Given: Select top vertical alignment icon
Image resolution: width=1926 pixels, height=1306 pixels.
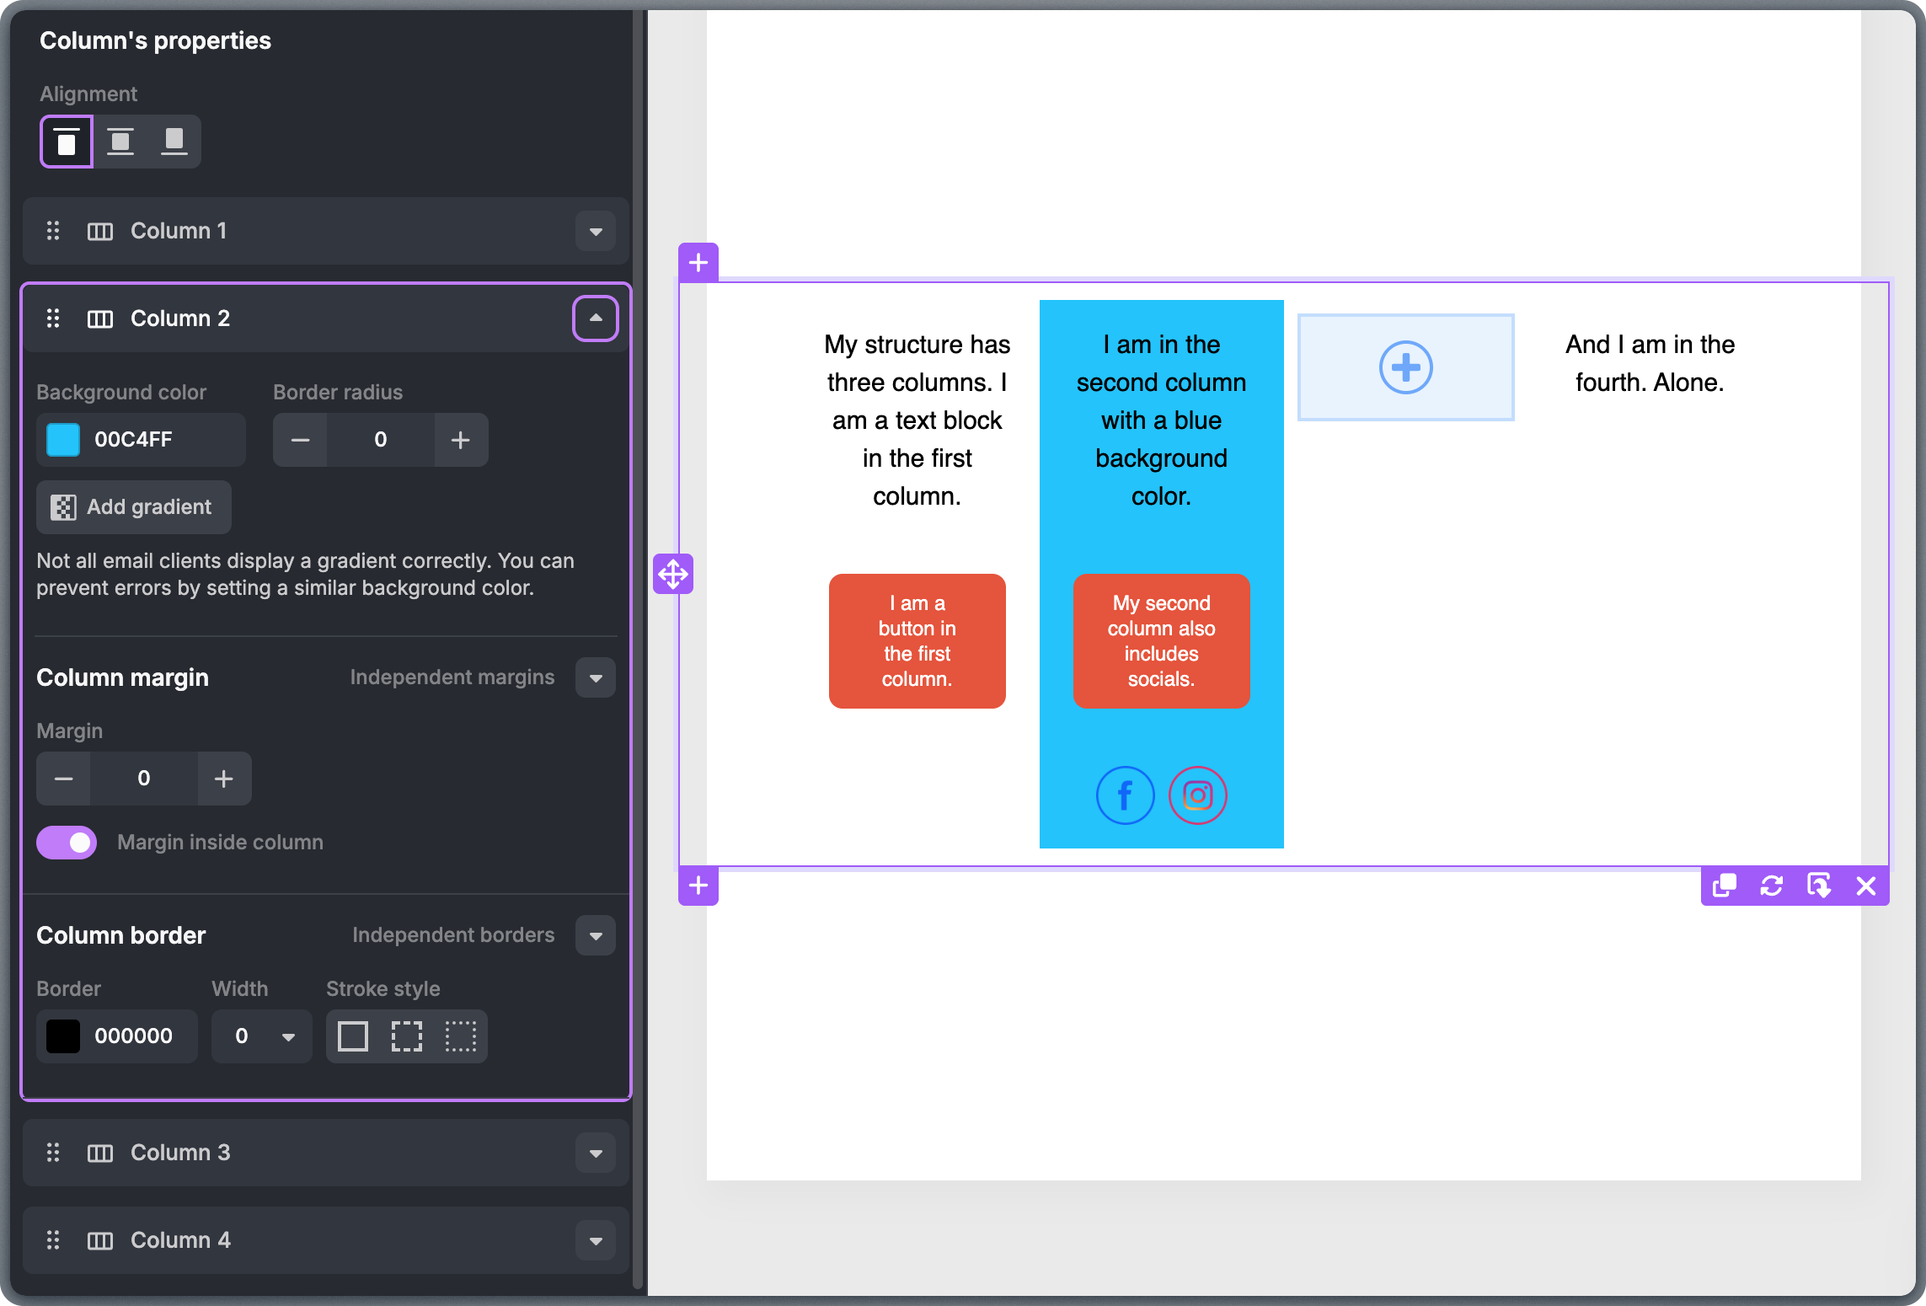Looking at the screenshot, I should (67, 142).
